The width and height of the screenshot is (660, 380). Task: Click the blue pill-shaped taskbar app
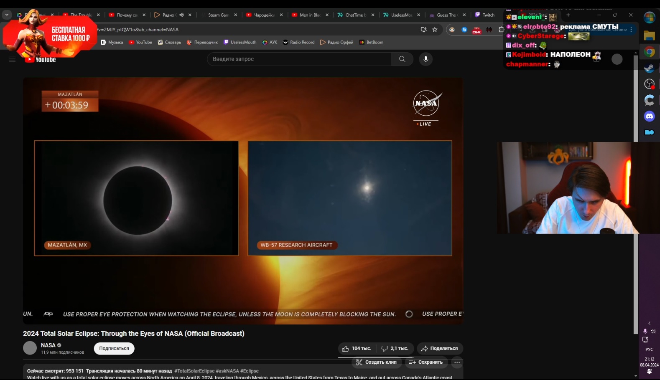(x=649, y=132)
